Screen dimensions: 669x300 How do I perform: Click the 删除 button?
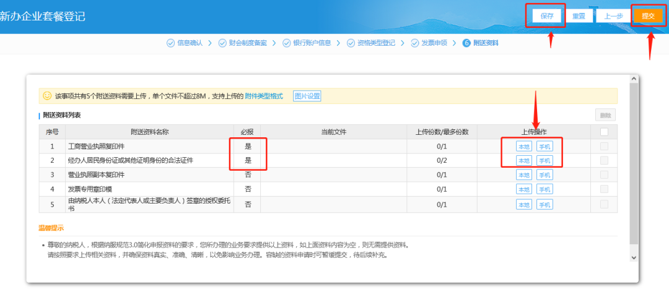pyautogui.click(x=605, y=115)
